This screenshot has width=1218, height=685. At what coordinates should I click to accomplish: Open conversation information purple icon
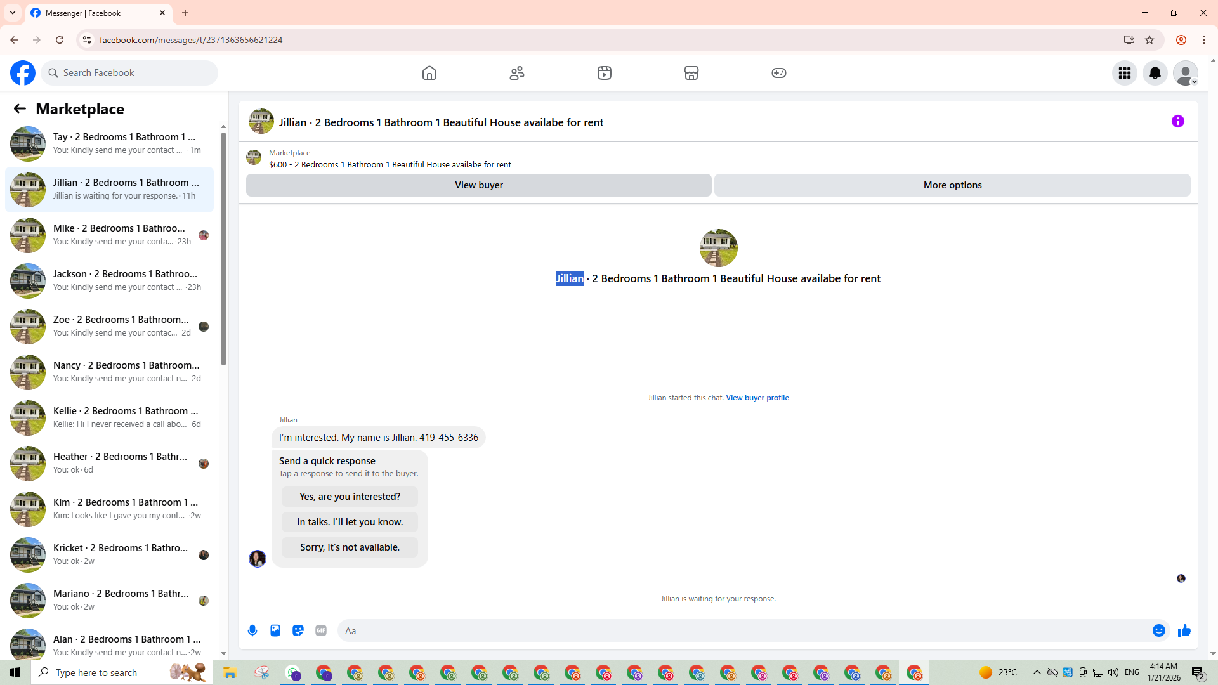click(x=1177, y=121)
